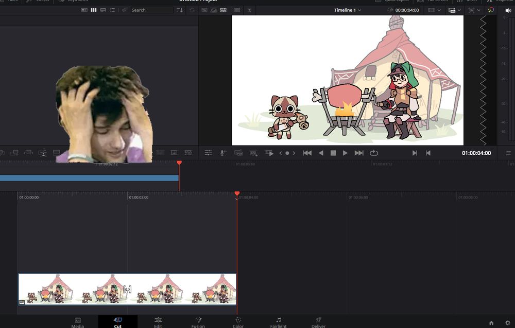
Task: Click the first camera icon beside the microphone
Action: pyautogui.click(x=238, y=153)
